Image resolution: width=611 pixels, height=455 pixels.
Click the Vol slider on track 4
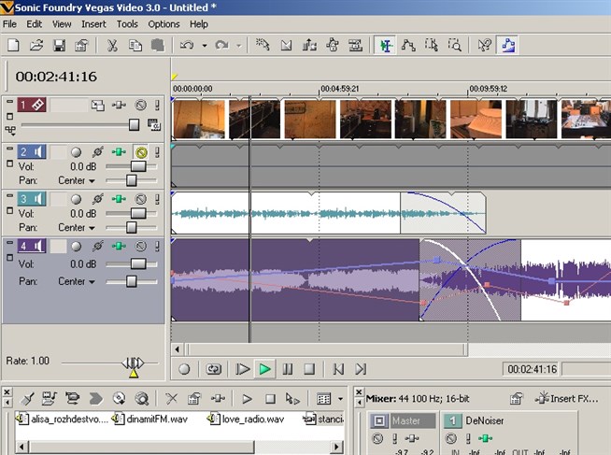tap(138, 264)
